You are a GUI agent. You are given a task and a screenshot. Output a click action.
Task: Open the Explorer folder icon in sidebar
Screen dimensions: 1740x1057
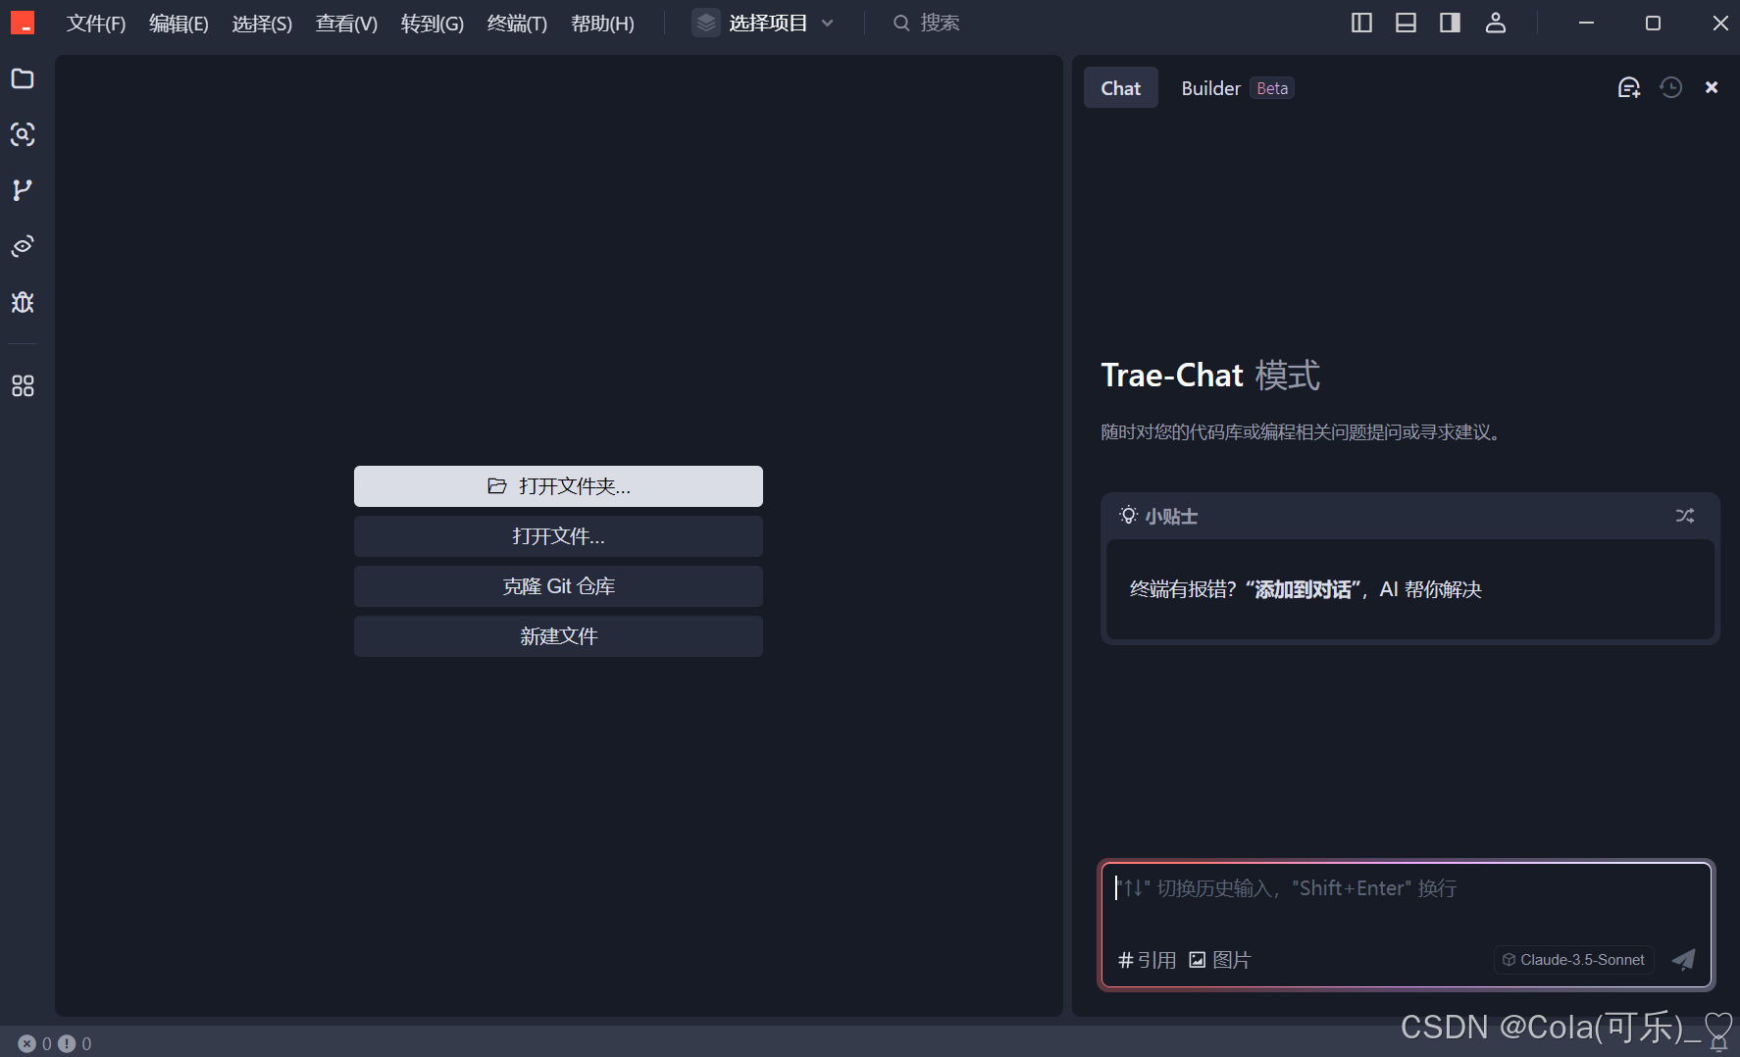(23, 78)
